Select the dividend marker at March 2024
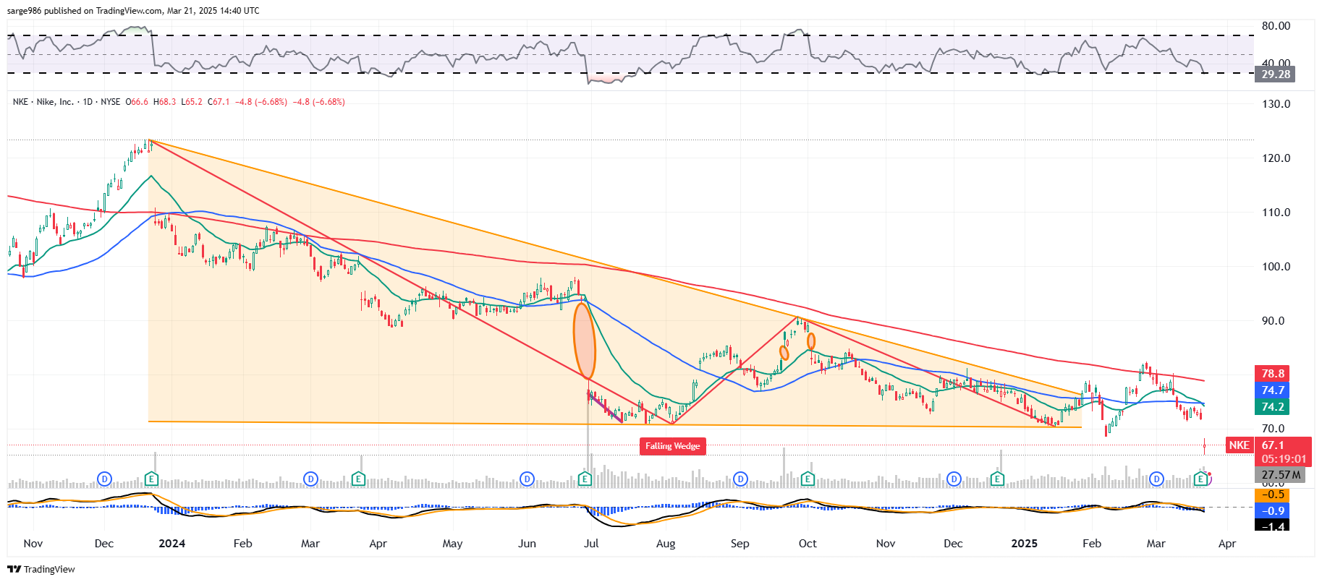This screenshot has height=582, width=1322. pyautogui.click(x=310, y=479)
